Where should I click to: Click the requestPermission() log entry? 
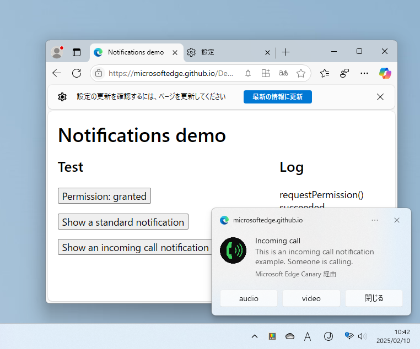point(321,195)
